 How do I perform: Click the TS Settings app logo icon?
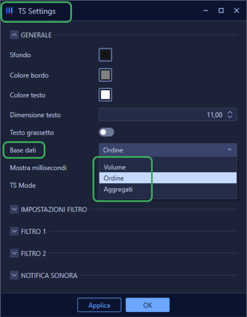point(9,10)
